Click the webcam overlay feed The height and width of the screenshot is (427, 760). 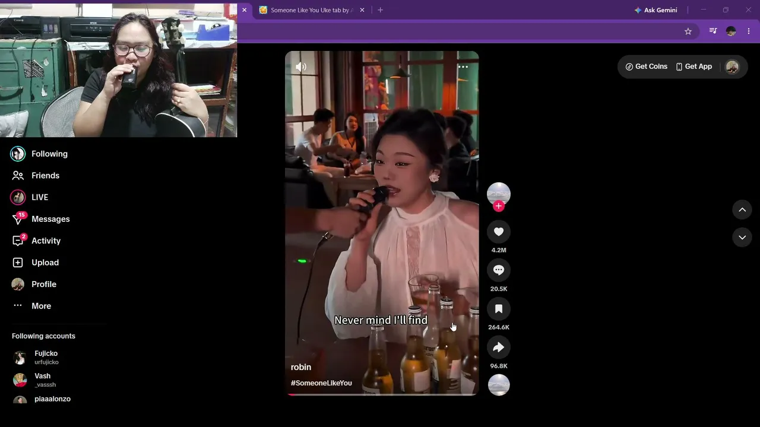tap(119, 70)
